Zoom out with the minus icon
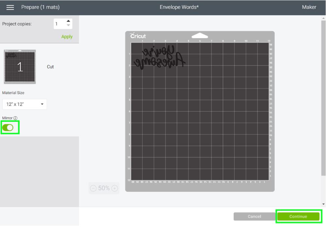Viewport: 326px width, 227px height. (93, 188)
